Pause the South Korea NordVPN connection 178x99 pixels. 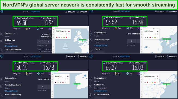point(149,34)
